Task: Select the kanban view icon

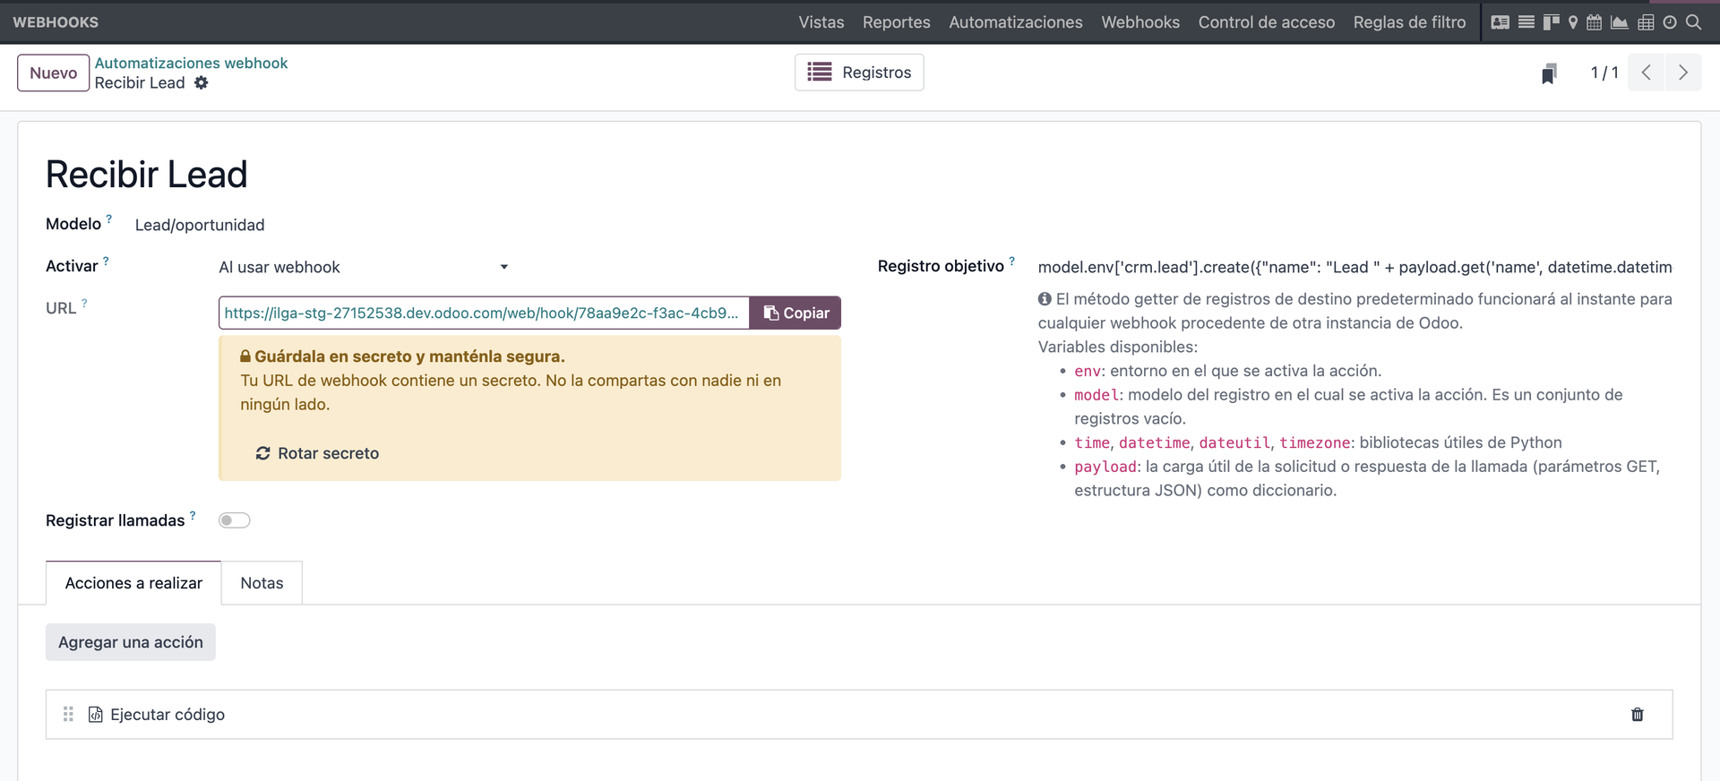Action: click(x=1551, y=22)
